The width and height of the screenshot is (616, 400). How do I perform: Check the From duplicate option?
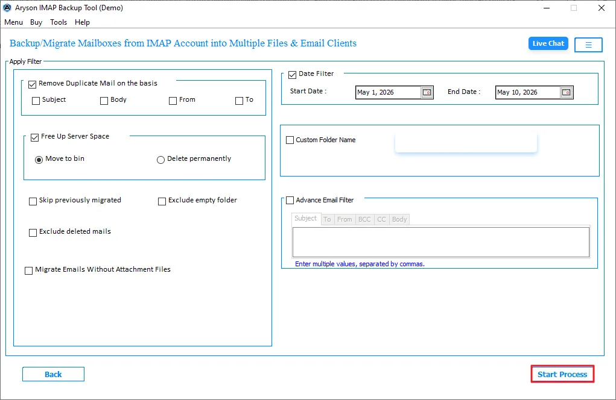pyautogui.click(x=173, y=101)
